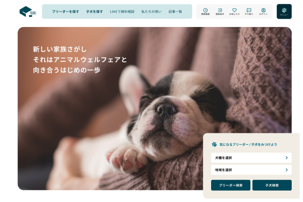Click the paw icon beside 気になるブリーダー
Viewport: 303px width, 202px height.
[214, 145]
